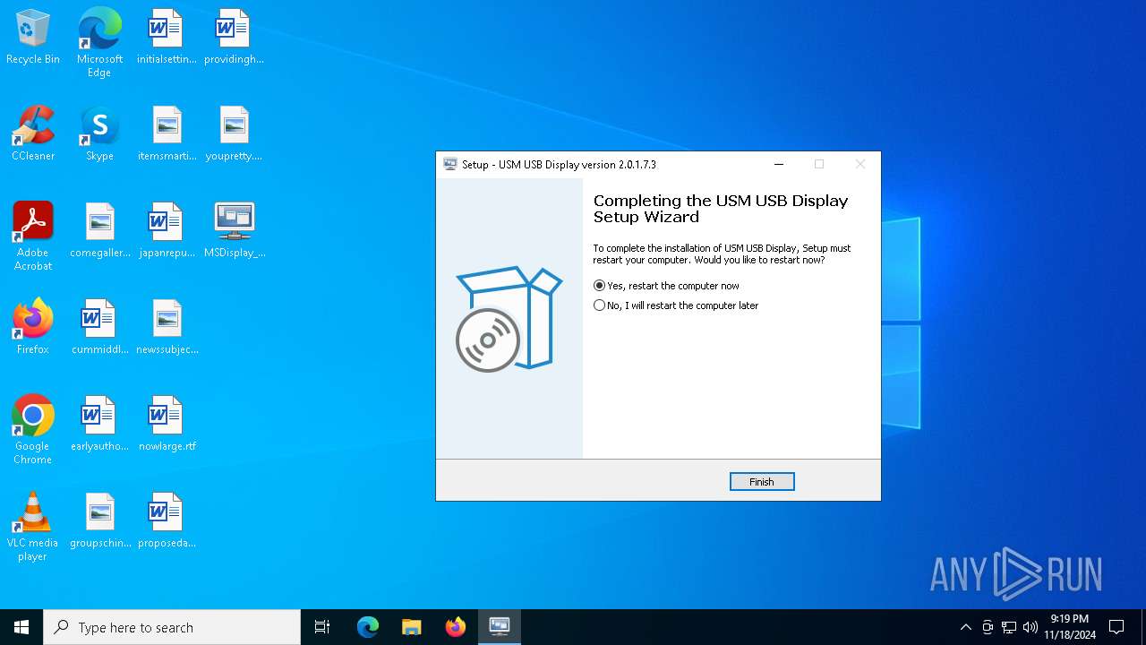Select newssubjec... file on desktop

pyautogui.click(x=167, y=328)
